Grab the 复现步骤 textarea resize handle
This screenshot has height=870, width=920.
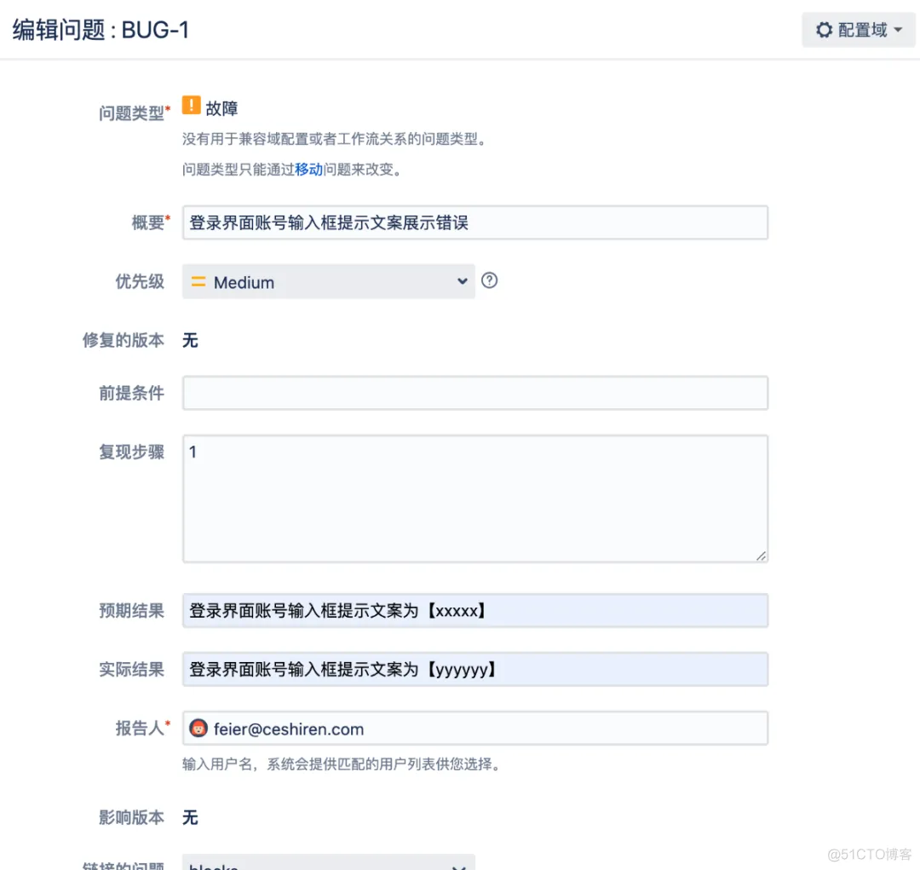(x=761, y=556)
